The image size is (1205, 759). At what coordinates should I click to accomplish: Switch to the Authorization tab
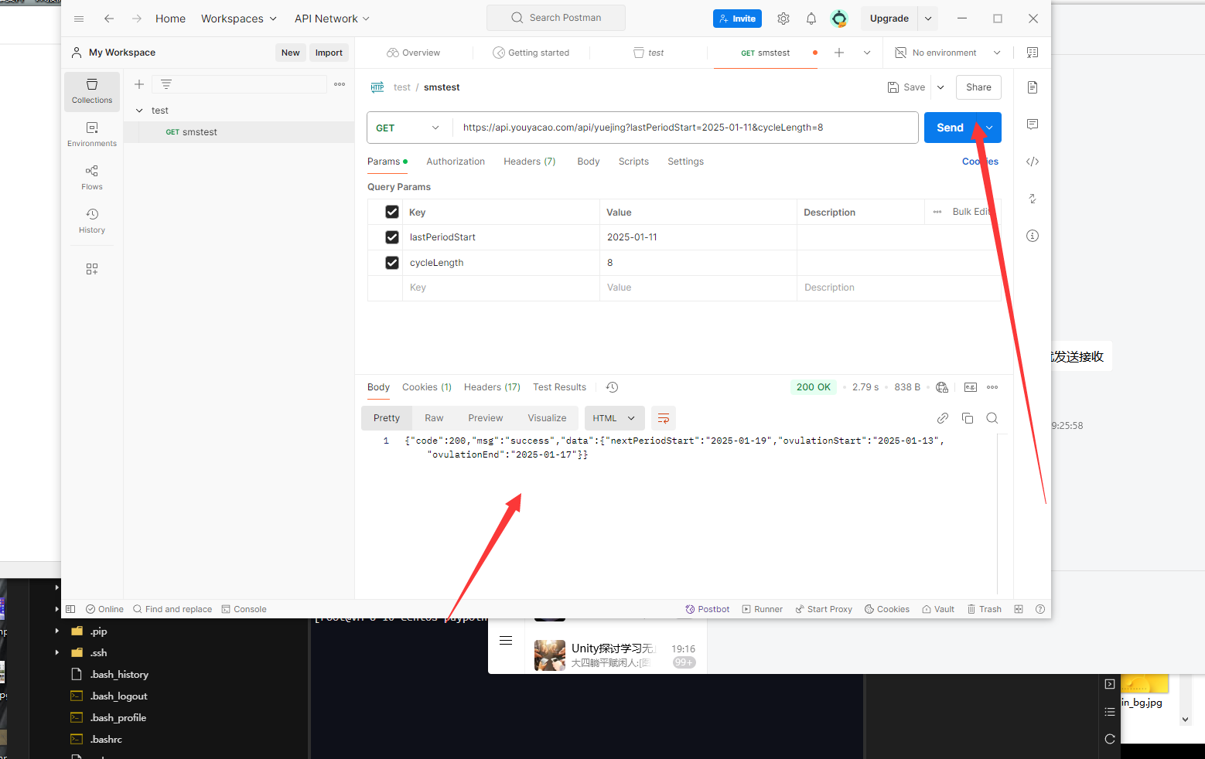[x=456, y=162]
